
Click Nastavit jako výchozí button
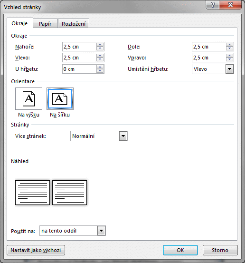click(x=36, y=250)
